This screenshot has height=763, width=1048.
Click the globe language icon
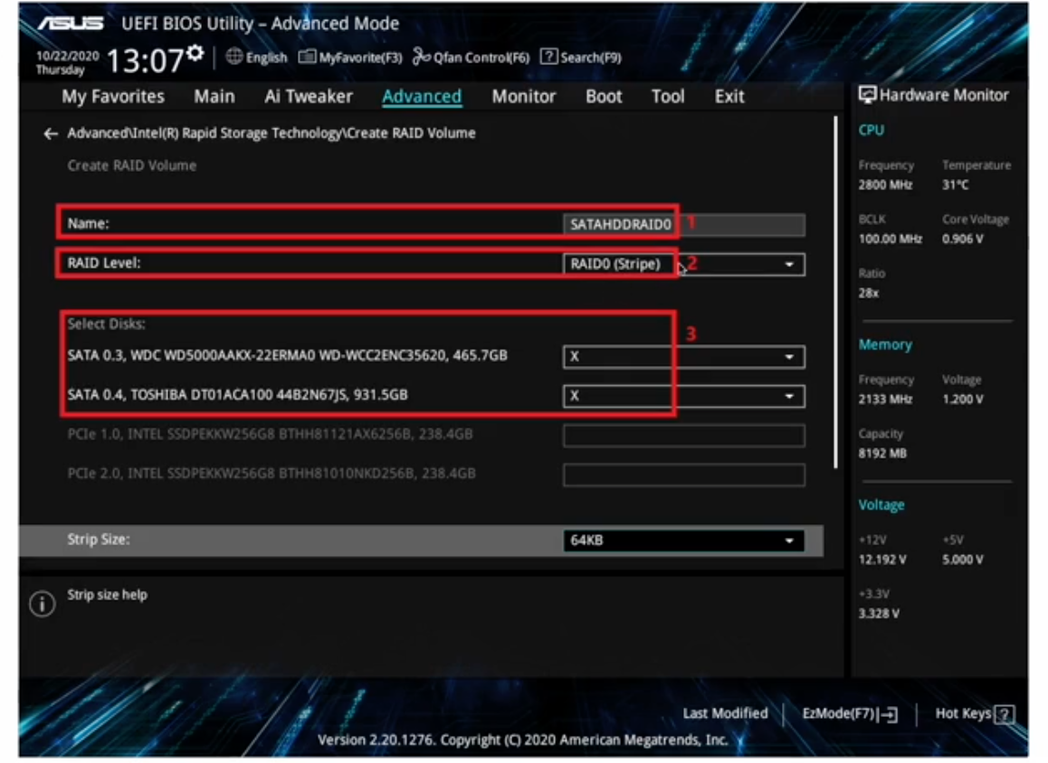(233, 57)
